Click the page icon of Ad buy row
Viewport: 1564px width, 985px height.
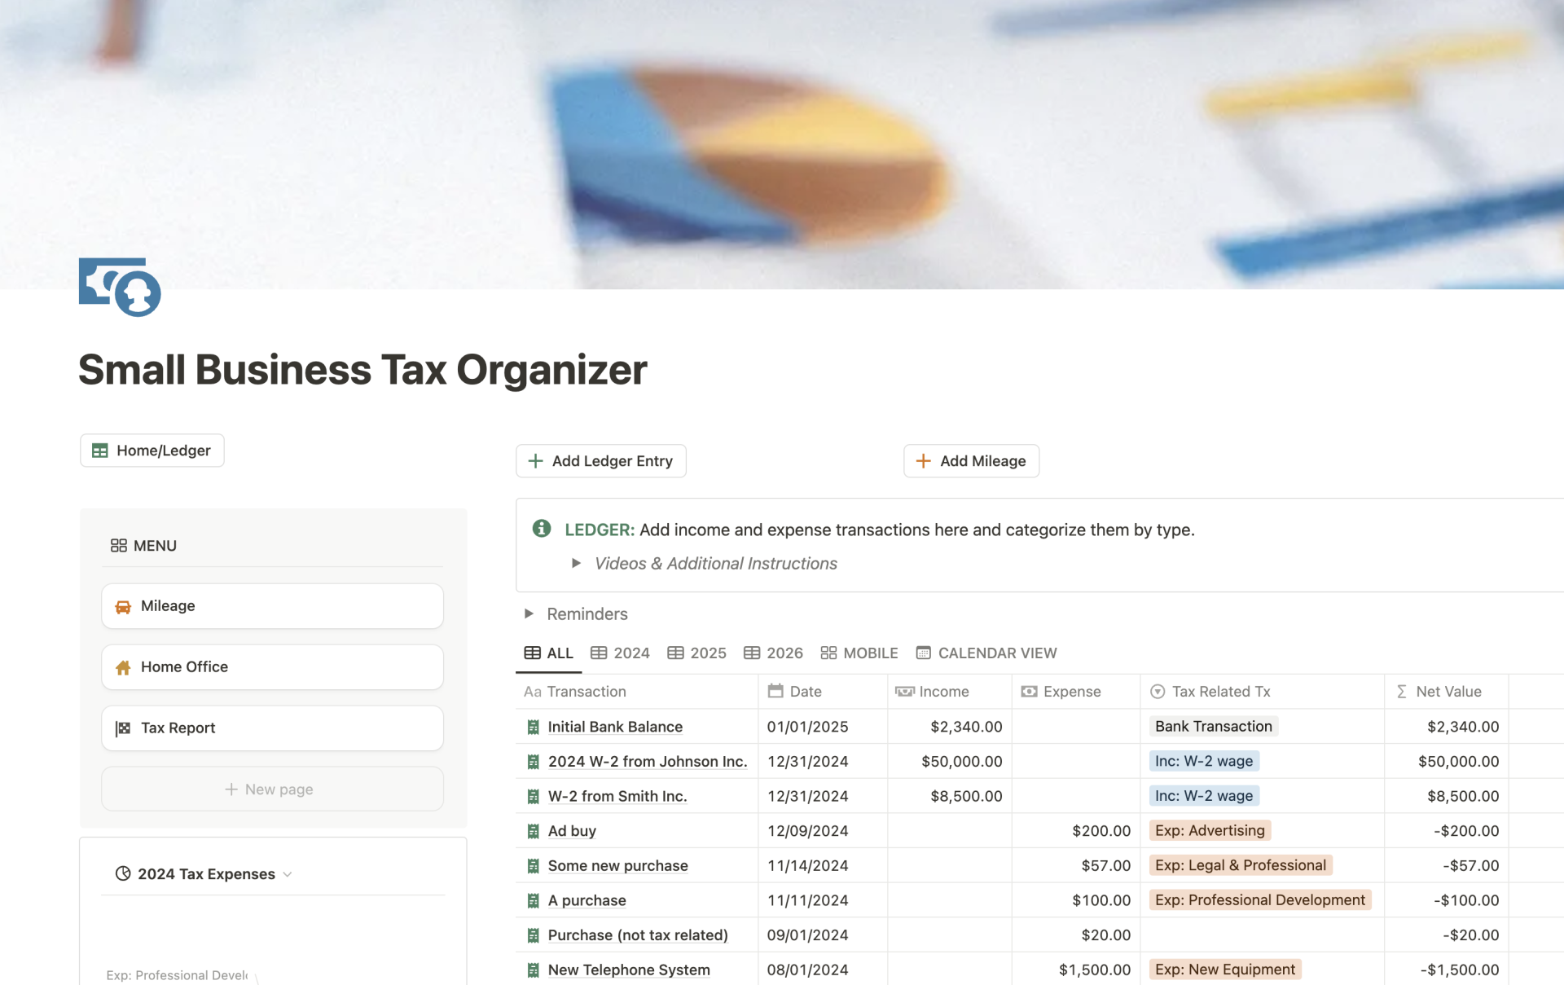[533, 831]
